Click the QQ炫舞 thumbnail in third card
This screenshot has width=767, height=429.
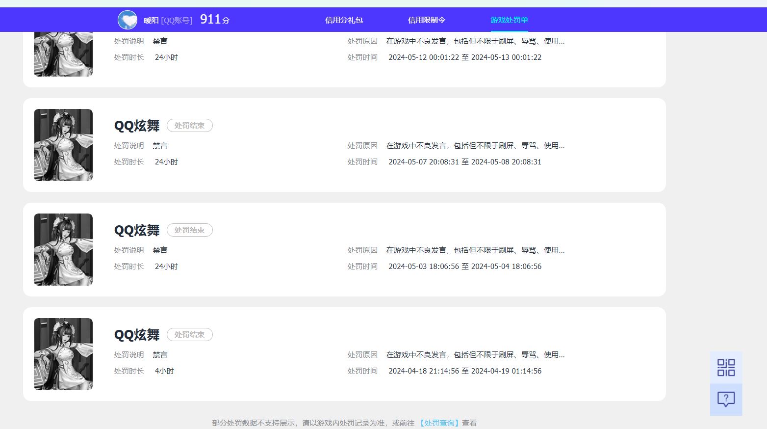[x=63, y=249]
